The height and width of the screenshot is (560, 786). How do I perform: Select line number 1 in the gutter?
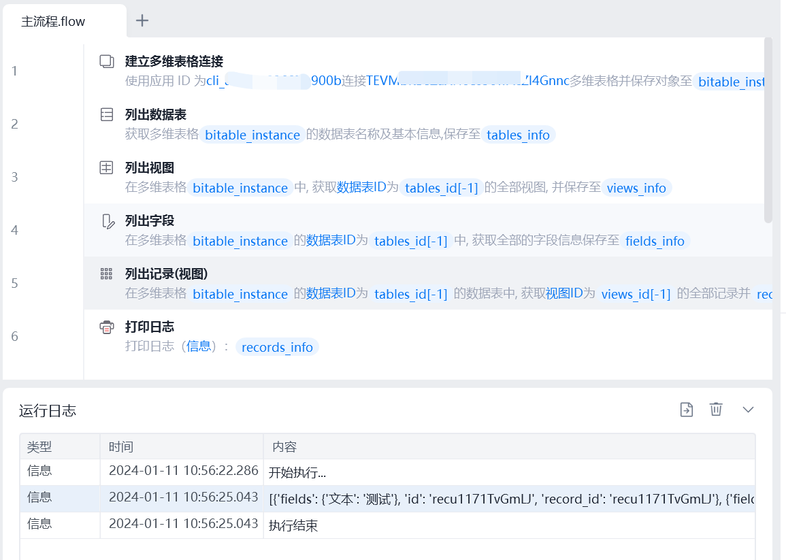[x=14, y=71]
